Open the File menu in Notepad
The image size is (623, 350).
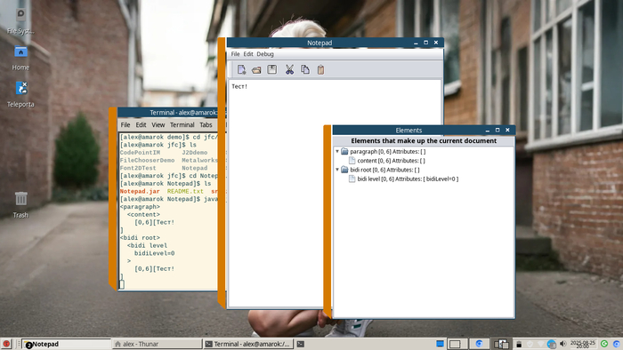coord(235,54)
